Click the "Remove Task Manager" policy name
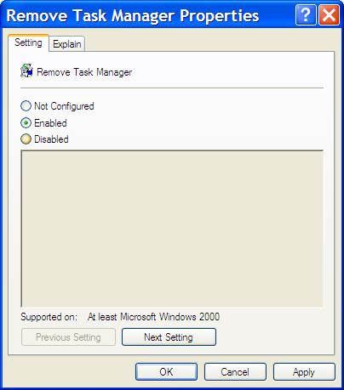 point(84,72)
